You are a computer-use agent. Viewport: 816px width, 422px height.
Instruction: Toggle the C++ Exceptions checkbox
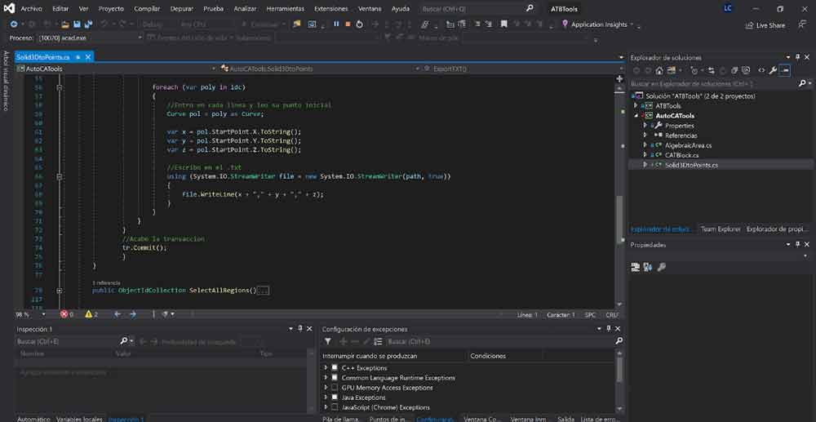point(335,368)
